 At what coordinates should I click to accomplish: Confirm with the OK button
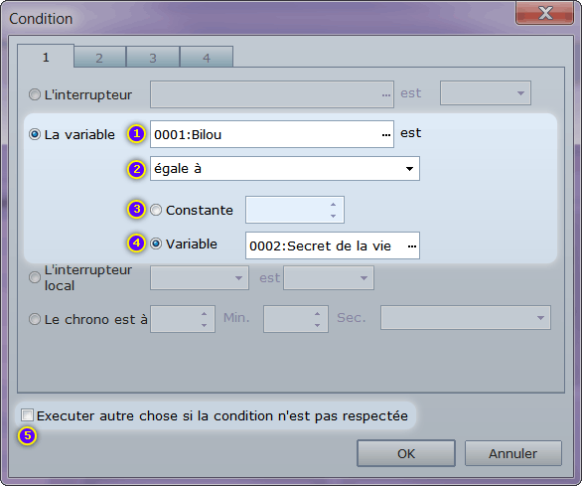406,453
